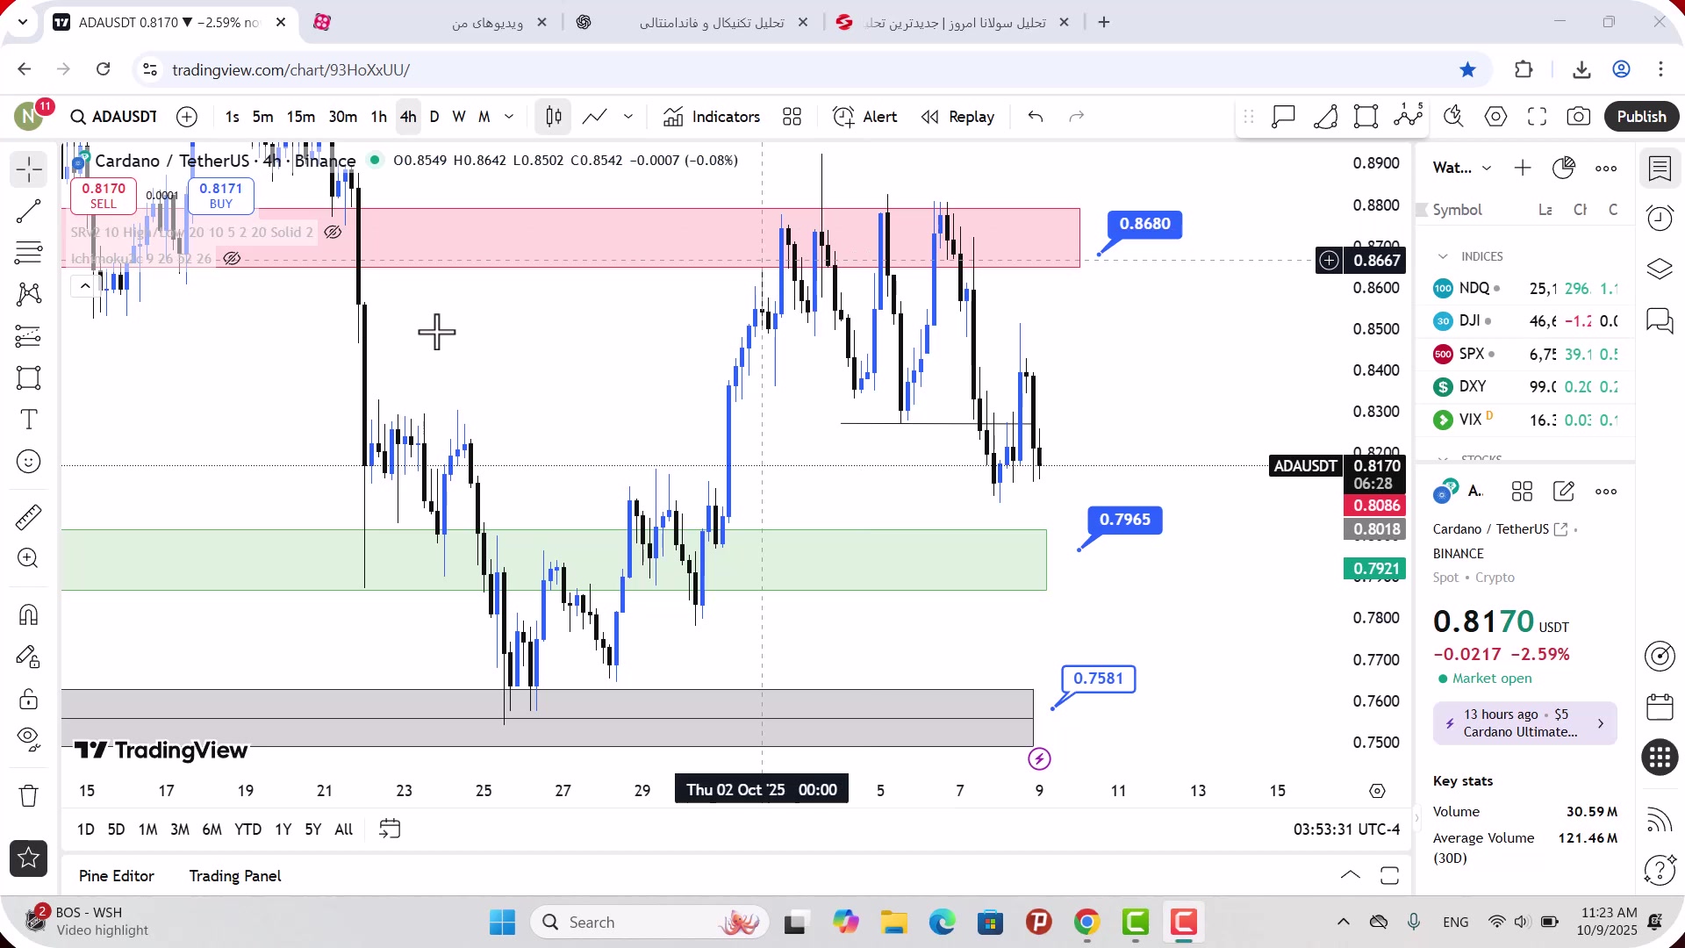This screenshot has height=948, width=1685.
Task: Open Chrome from the Windows taskbar
Action: click(1086, 923)
